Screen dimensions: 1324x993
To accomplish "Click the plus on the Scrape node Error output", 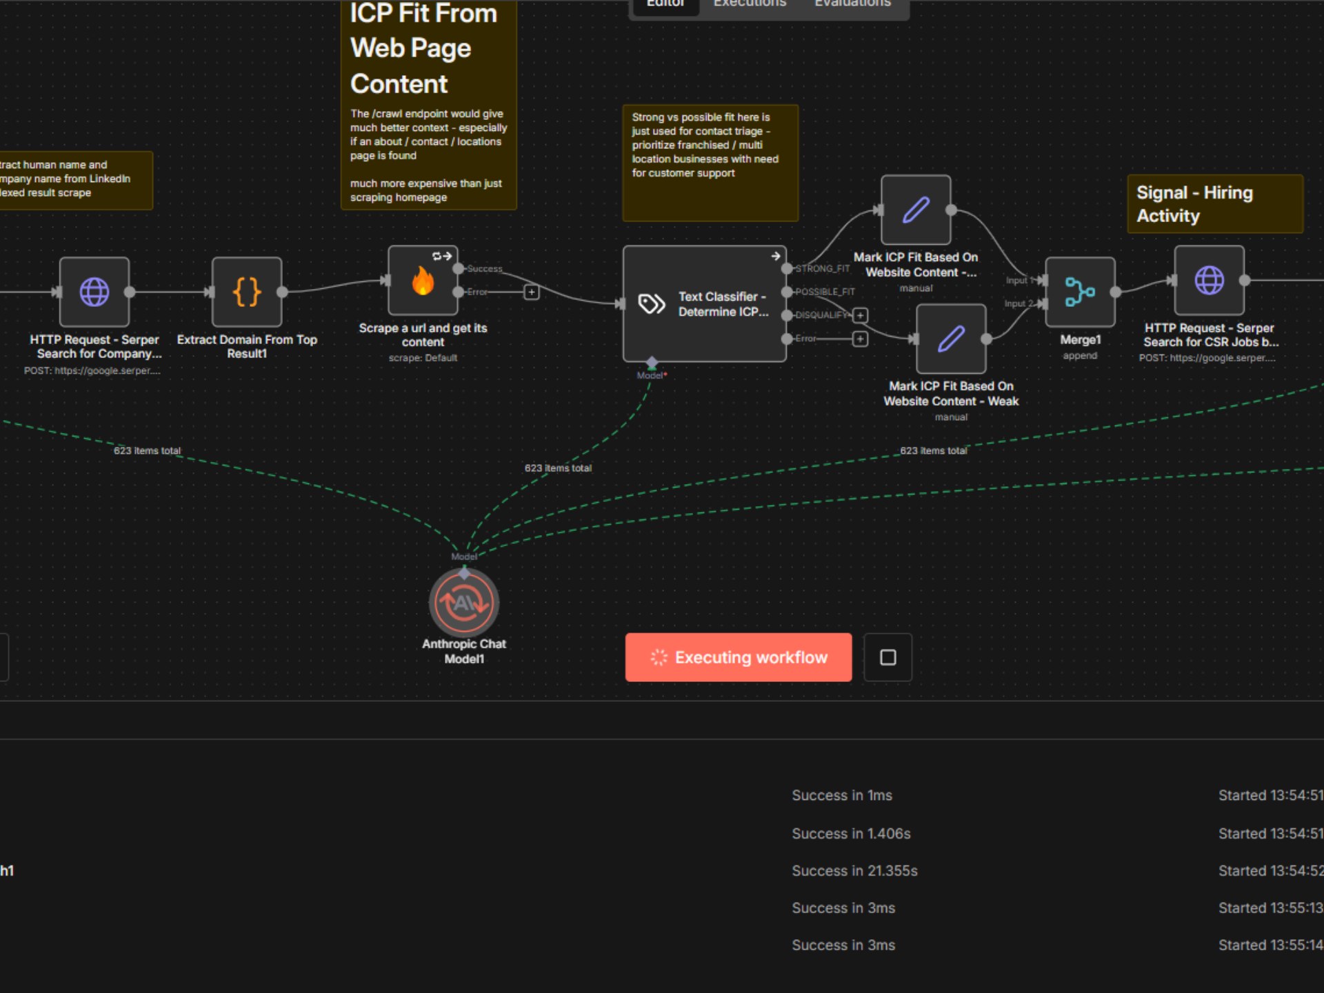I will pos(531,292).
